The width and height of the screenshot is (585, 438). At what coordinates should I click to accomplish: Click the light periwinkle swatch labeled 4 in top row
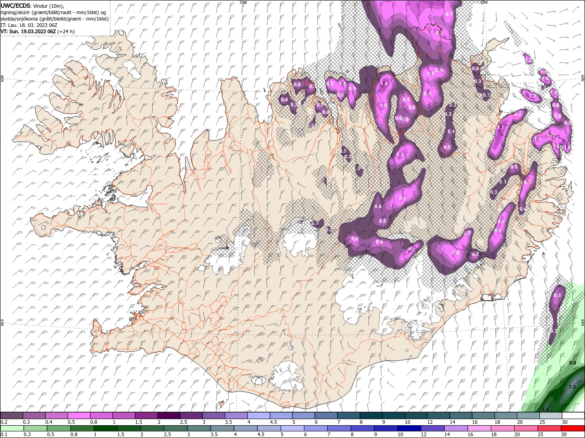coord(258,415)
